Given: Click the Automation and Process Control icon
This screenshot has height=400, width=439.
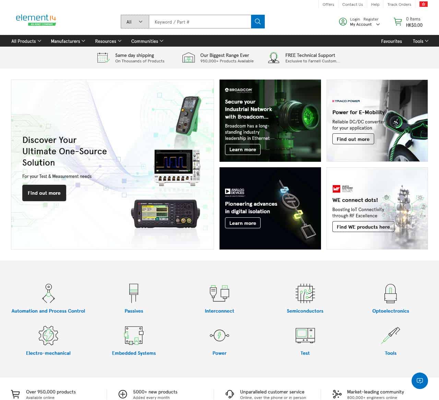Looking at the screenshot, I should tap(48, 293).
